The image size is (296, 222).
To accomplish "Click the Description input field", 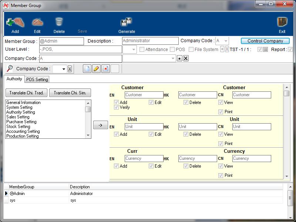I will coord(150,41).
